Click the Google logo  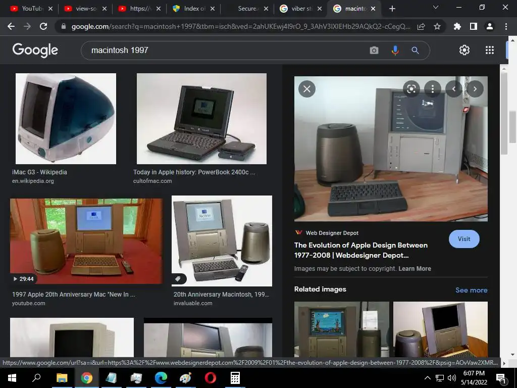coord(35,50)
